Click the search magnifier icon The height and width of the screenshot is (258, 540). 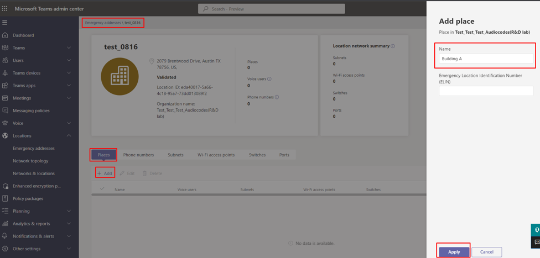[206, 9]
